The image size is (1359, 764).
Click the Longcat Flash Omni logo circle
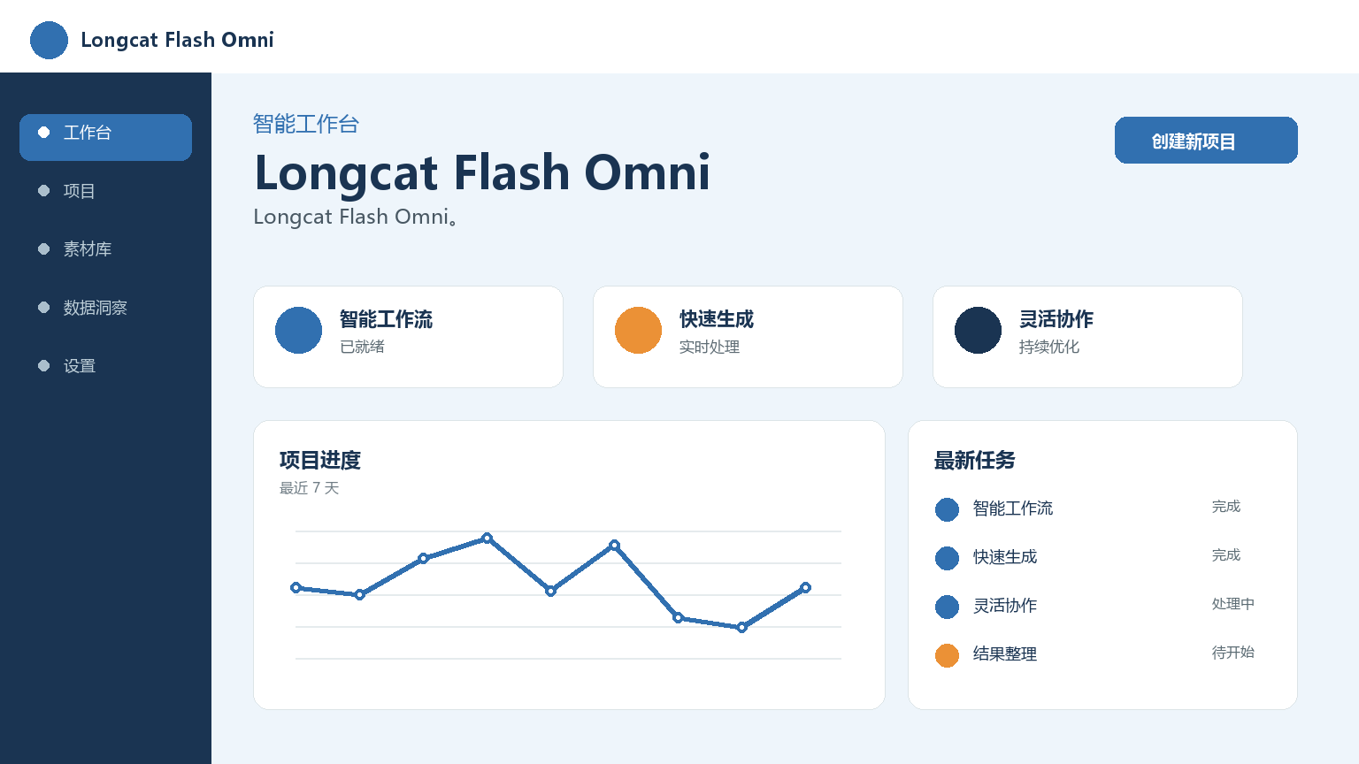click(x=49, y=41)
